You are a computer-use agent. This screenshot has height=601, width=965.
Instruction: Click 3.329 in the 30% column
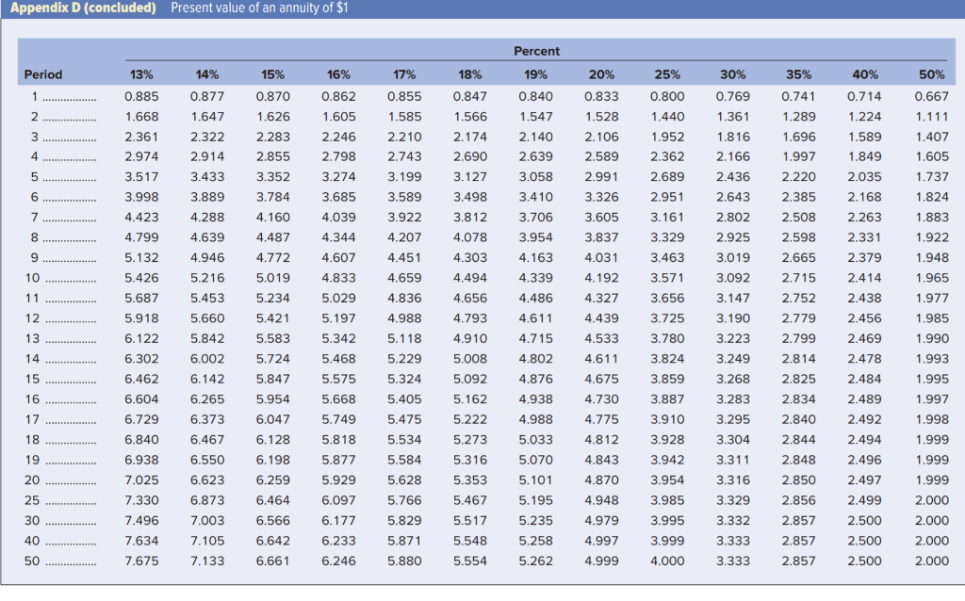click(733, 501)
